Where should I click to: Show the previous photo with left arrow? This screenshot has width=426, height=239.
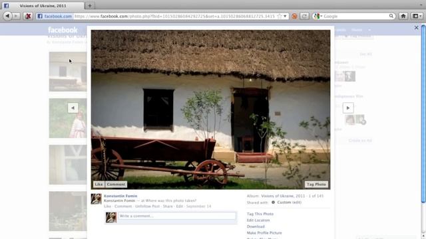coord(73,108)
